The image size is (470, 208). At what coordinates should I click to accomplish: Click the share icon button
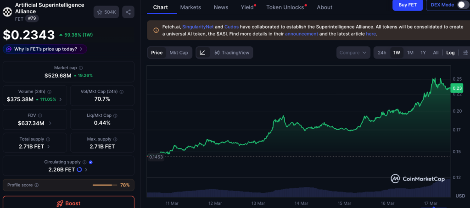(x=129, y=12)
